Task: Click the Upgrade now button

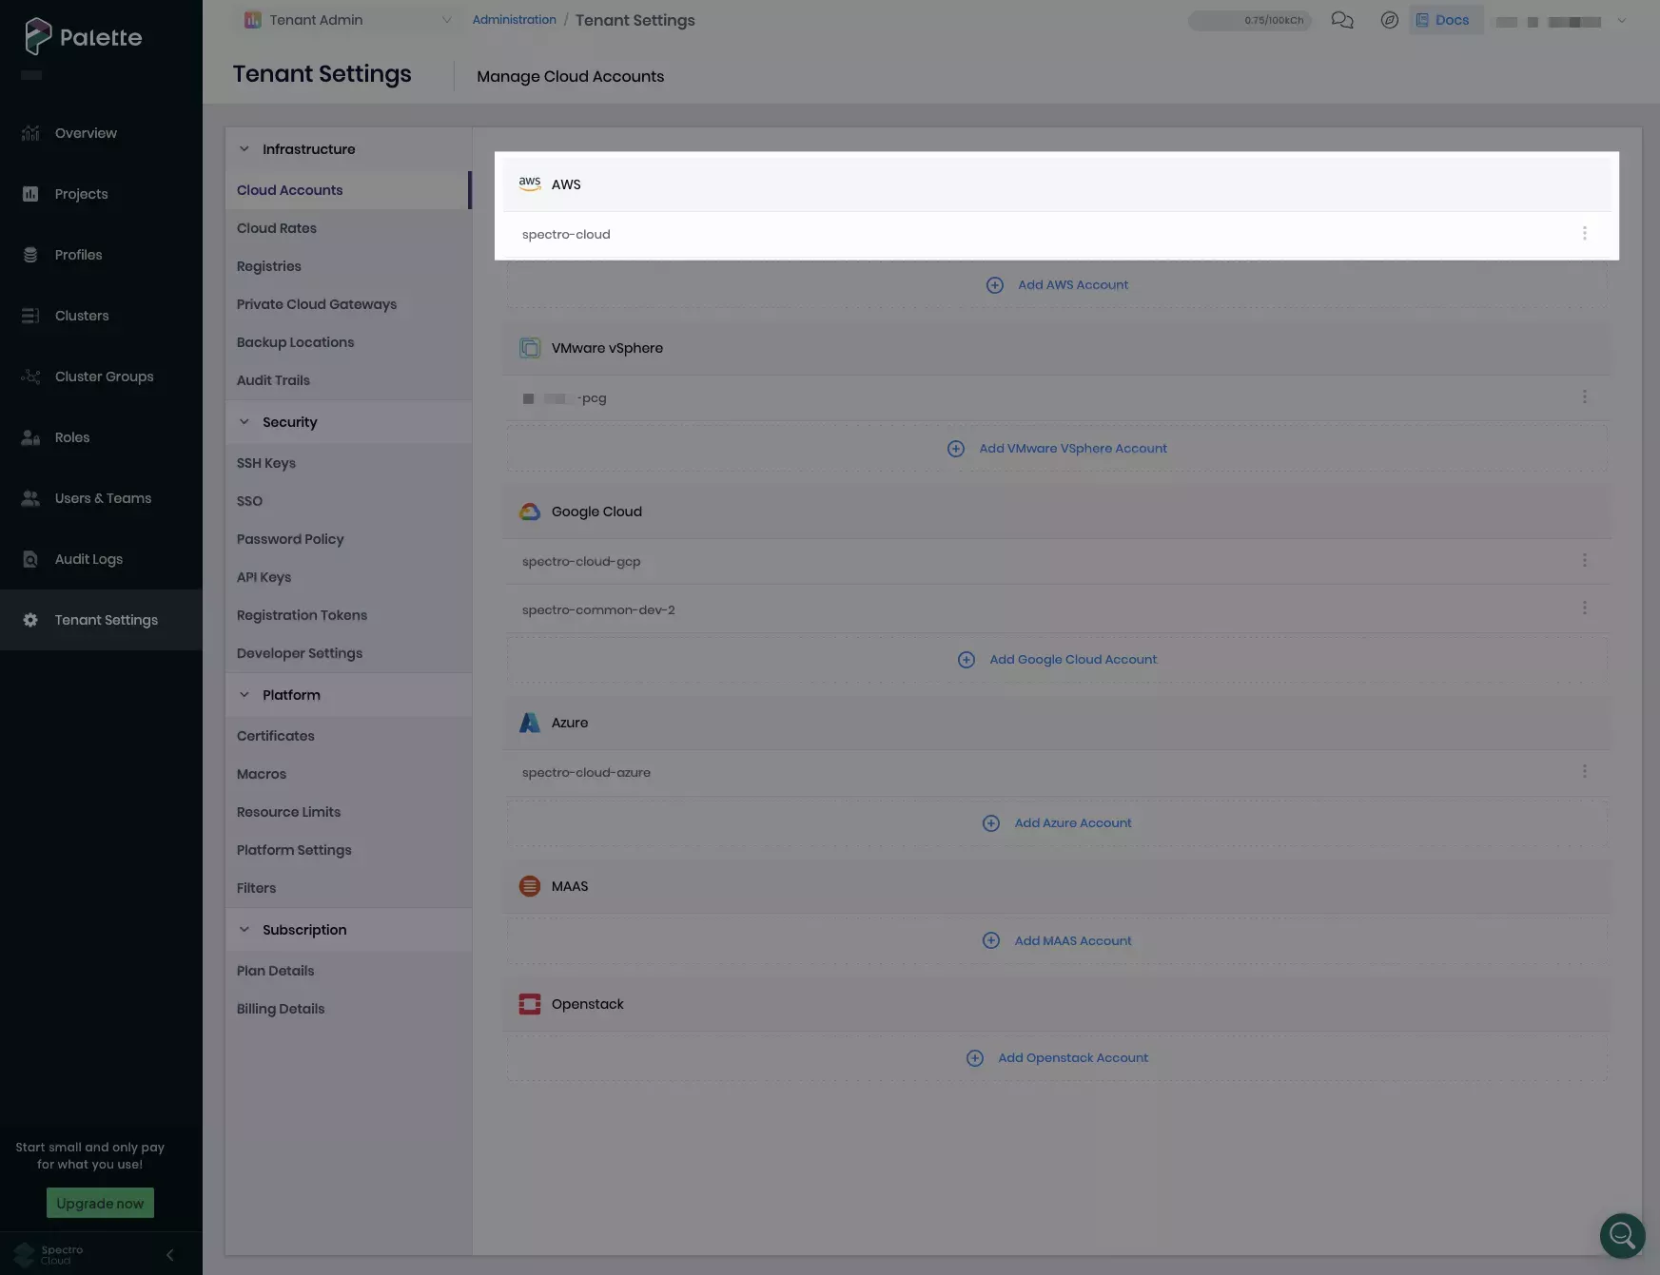Action: (x=99, y=1203)
